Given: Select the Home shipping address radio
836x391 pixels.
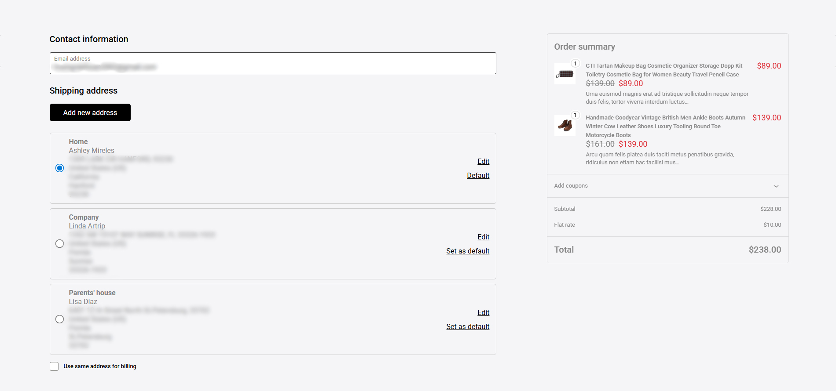Looking at the screenshot, I should (x=60, y=168).
